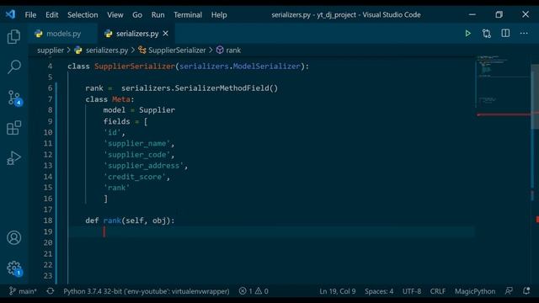Click 'SupplierSerializer' class name in code
This screenshot has height=303, width=539.
point(135,66)
